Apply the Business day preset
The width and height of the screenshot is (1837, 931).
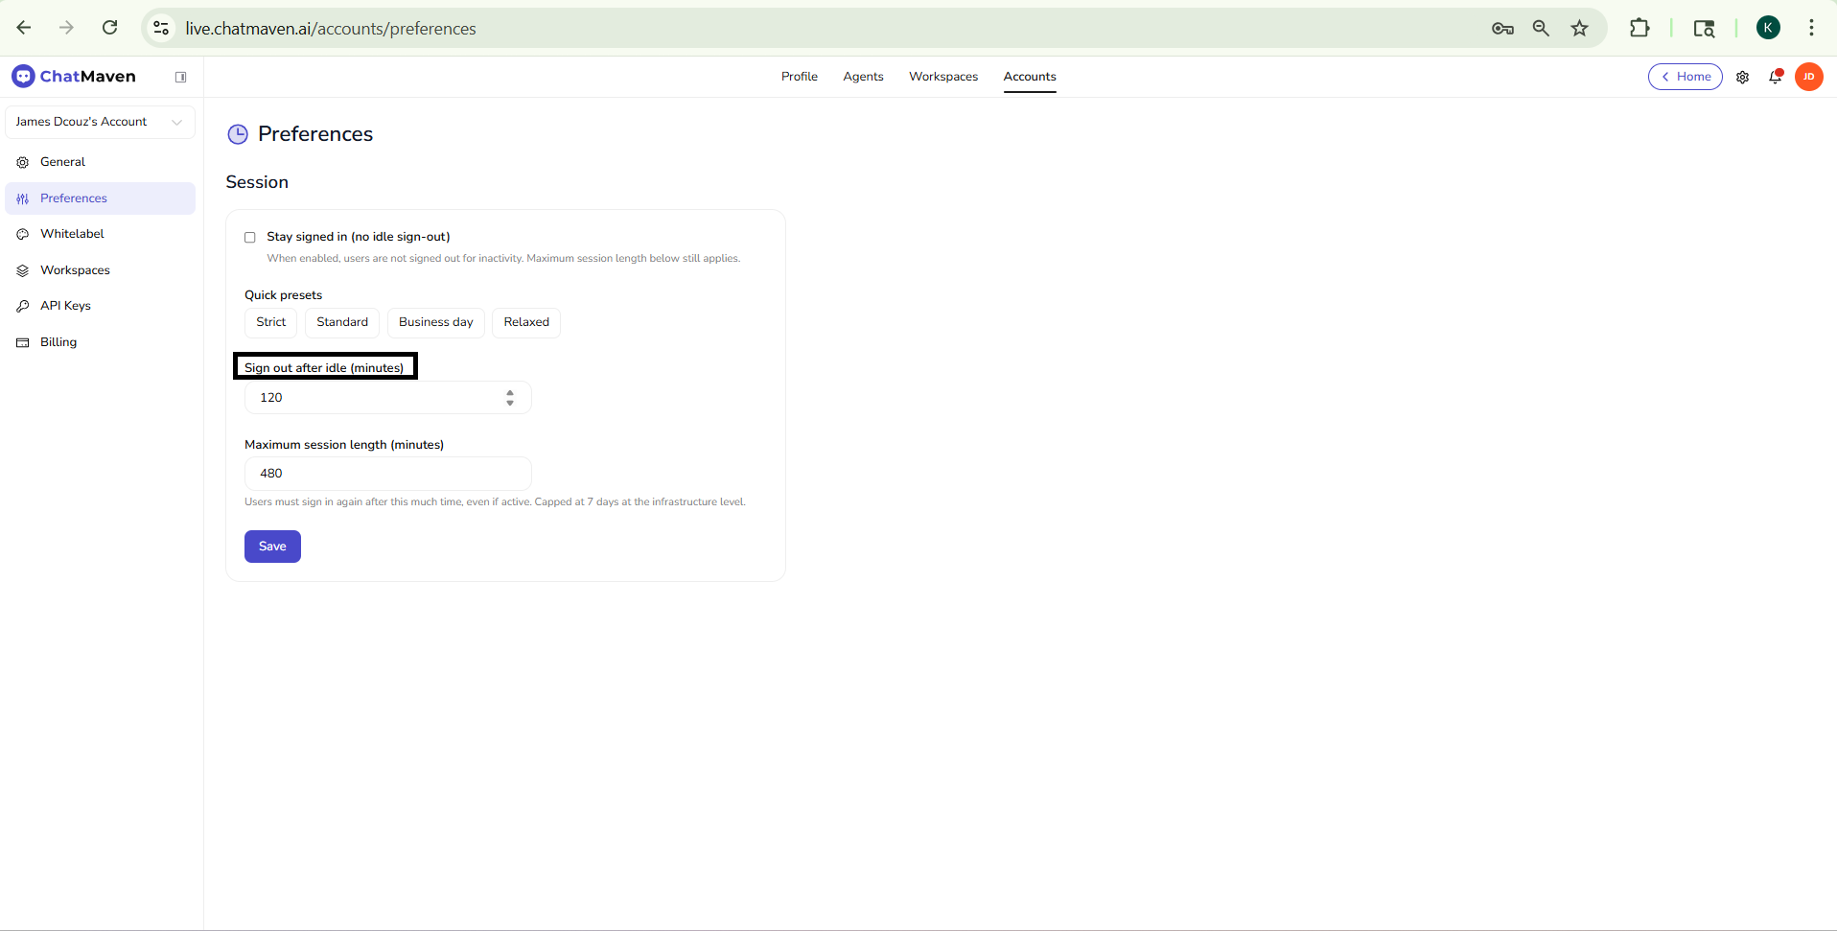[x=435, y=322]
